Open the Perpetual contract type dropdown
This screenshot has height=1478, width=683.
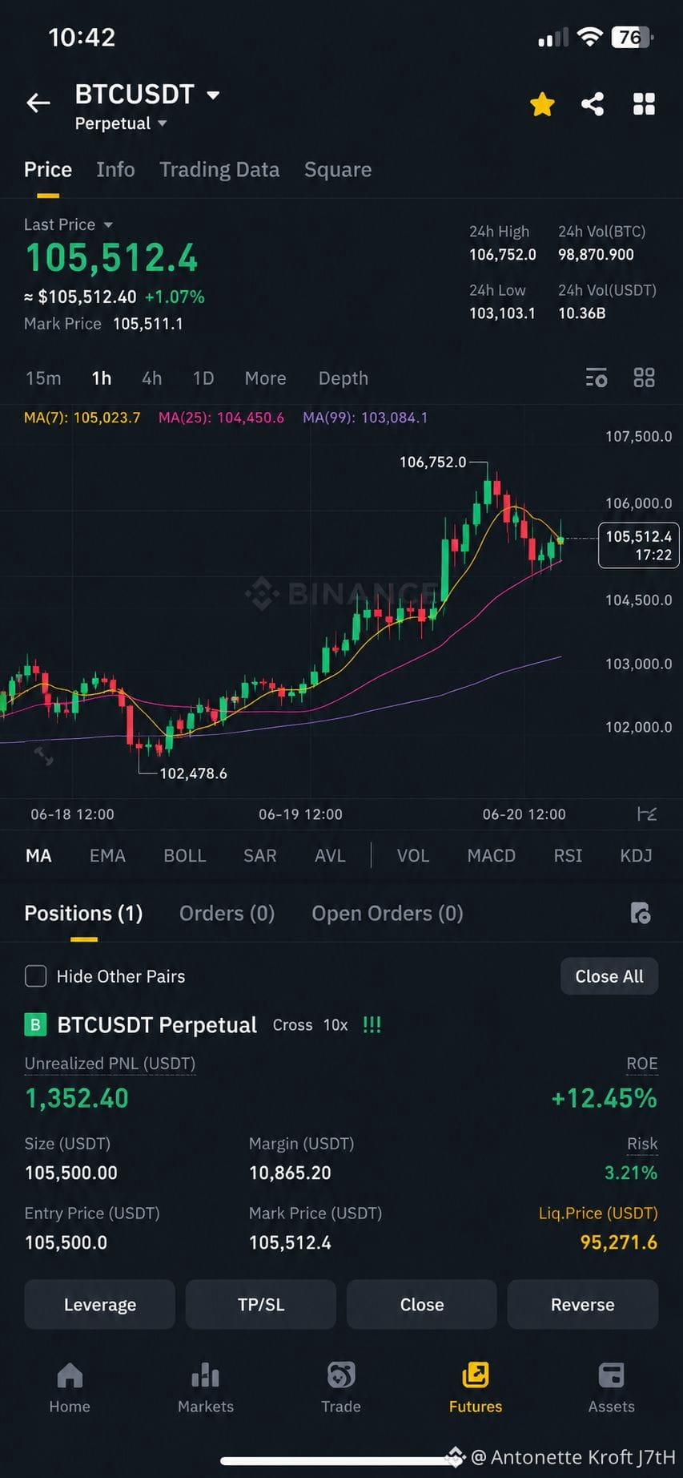(121, 123)
